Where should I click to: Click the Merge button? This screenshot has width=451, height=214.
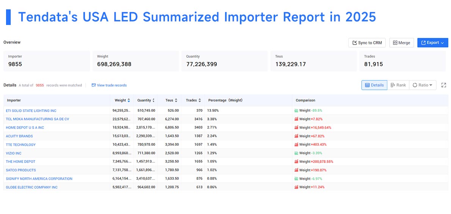click(401, 43)
